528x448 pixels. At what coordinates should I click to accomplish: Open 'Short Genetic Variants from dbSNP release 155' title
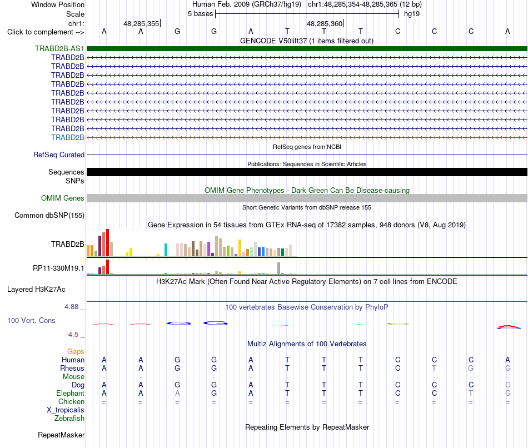click(x=307, y=207)
